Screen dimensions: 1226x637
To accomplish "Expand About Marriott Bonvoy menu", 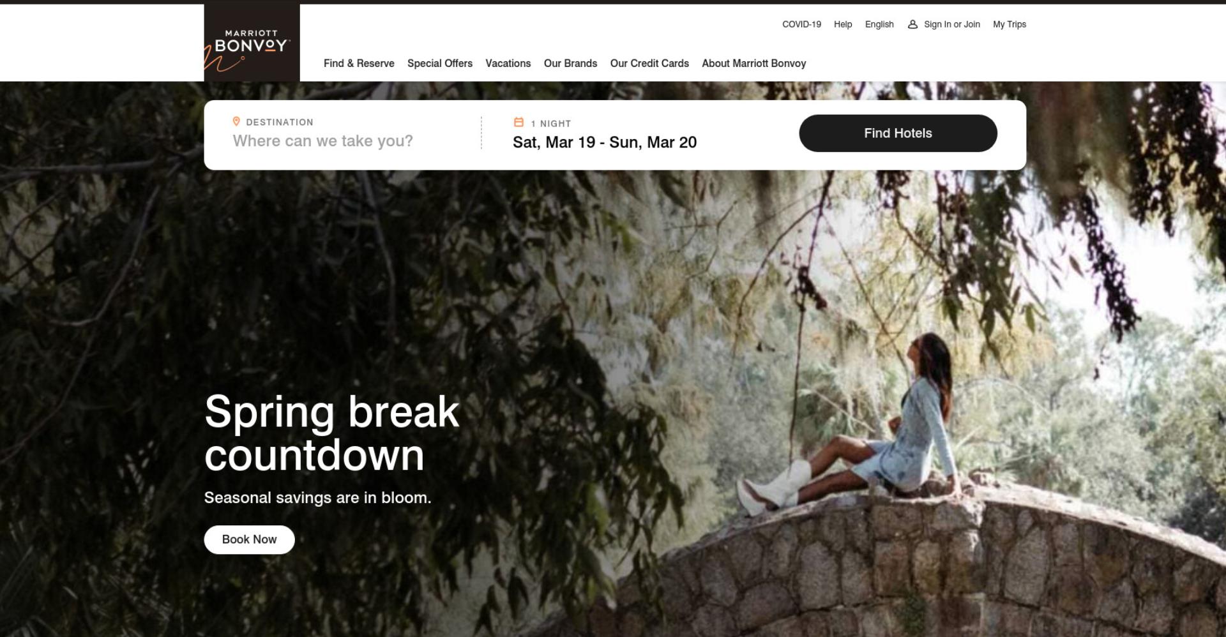I will [754, 63].
